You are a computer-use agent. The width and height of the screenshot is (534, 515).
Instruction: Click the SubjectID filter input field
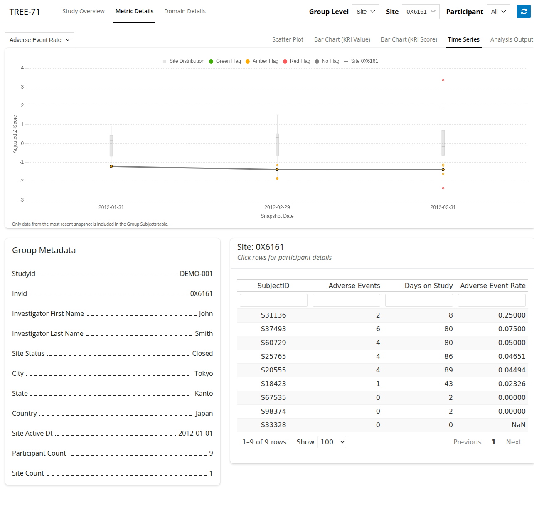point(273,300)
